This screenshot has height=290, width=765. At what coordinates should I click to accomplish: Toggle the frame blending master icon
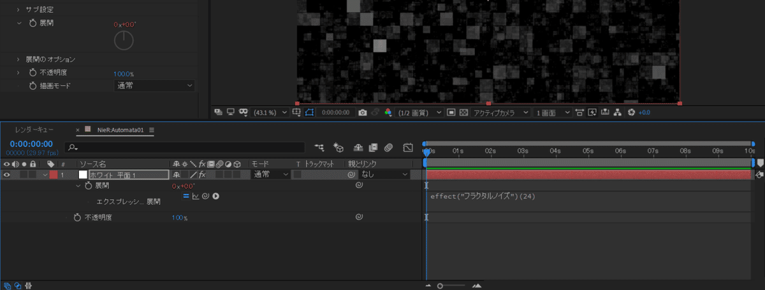374,148
